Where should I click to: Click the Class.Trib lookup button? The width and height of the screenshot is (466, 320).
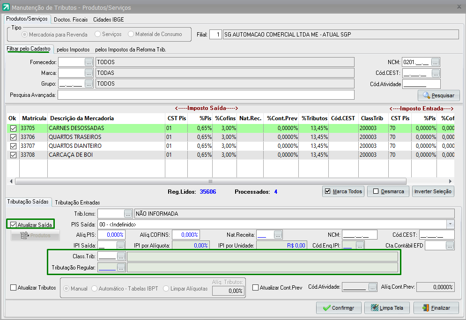tap(121, 256)
